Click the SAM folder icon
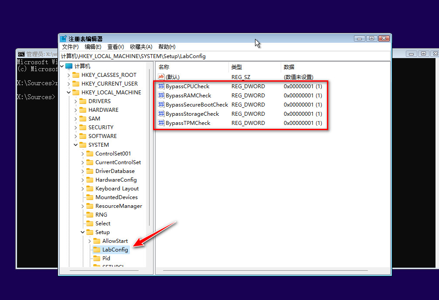 coord(83,119)
